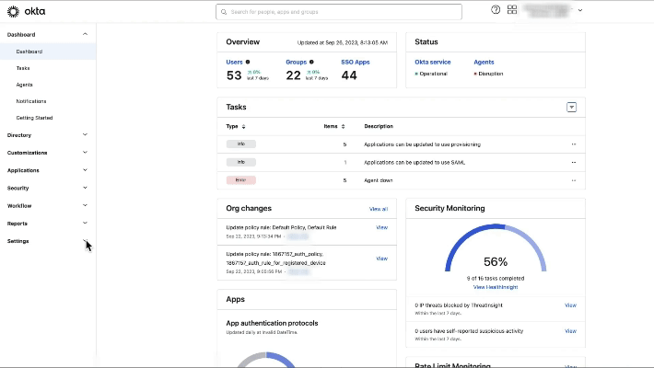The height and width of the screenshot is (368, 654).
Task: Focus the people, apps and groups search box
Action: pyautogui.click(x=339, y=12)
